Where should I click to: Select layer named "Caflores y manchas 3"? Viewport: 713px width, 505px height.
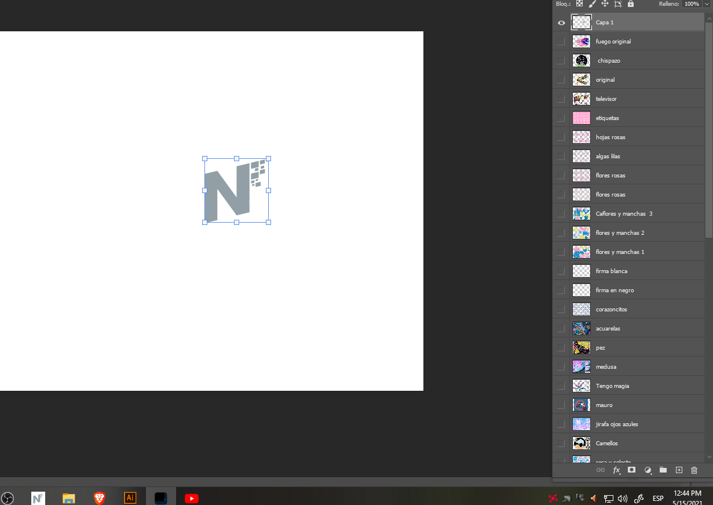[x=624, y=214]
